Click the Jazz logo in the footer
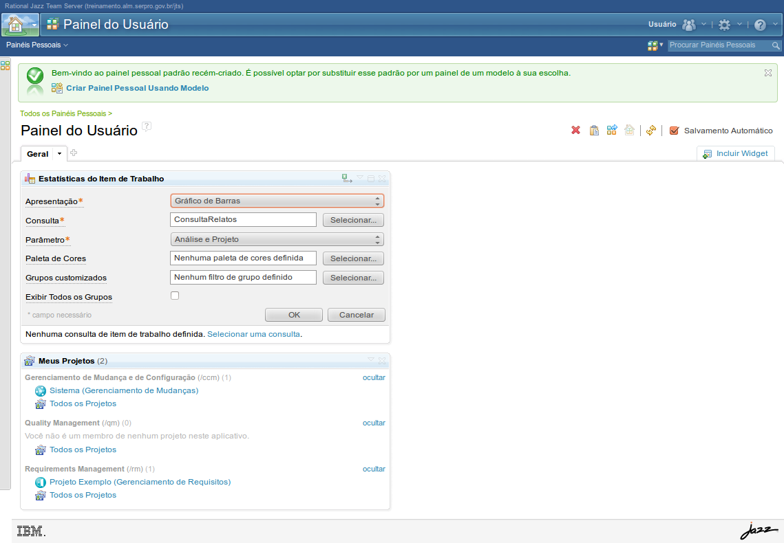The height and width of the screenshot is (543, 784). tap(759, 531)
